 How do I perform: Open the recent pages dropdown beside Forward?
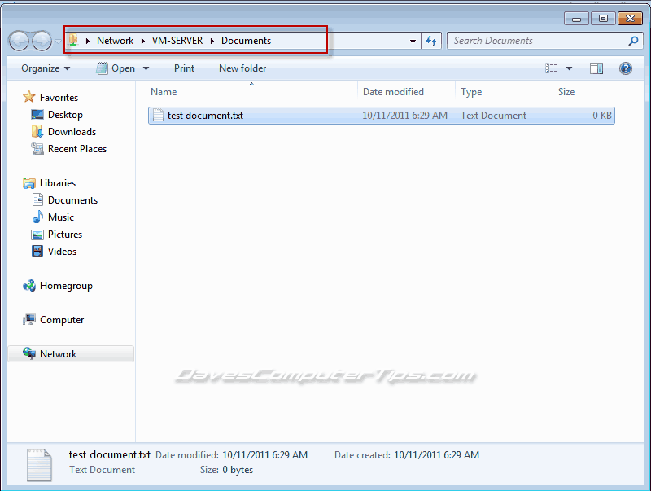pyautogui.click(x=58, y=42)
